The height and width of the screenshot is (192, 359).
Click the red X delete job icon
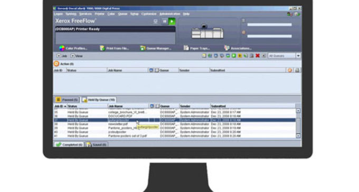pos(258,56)
